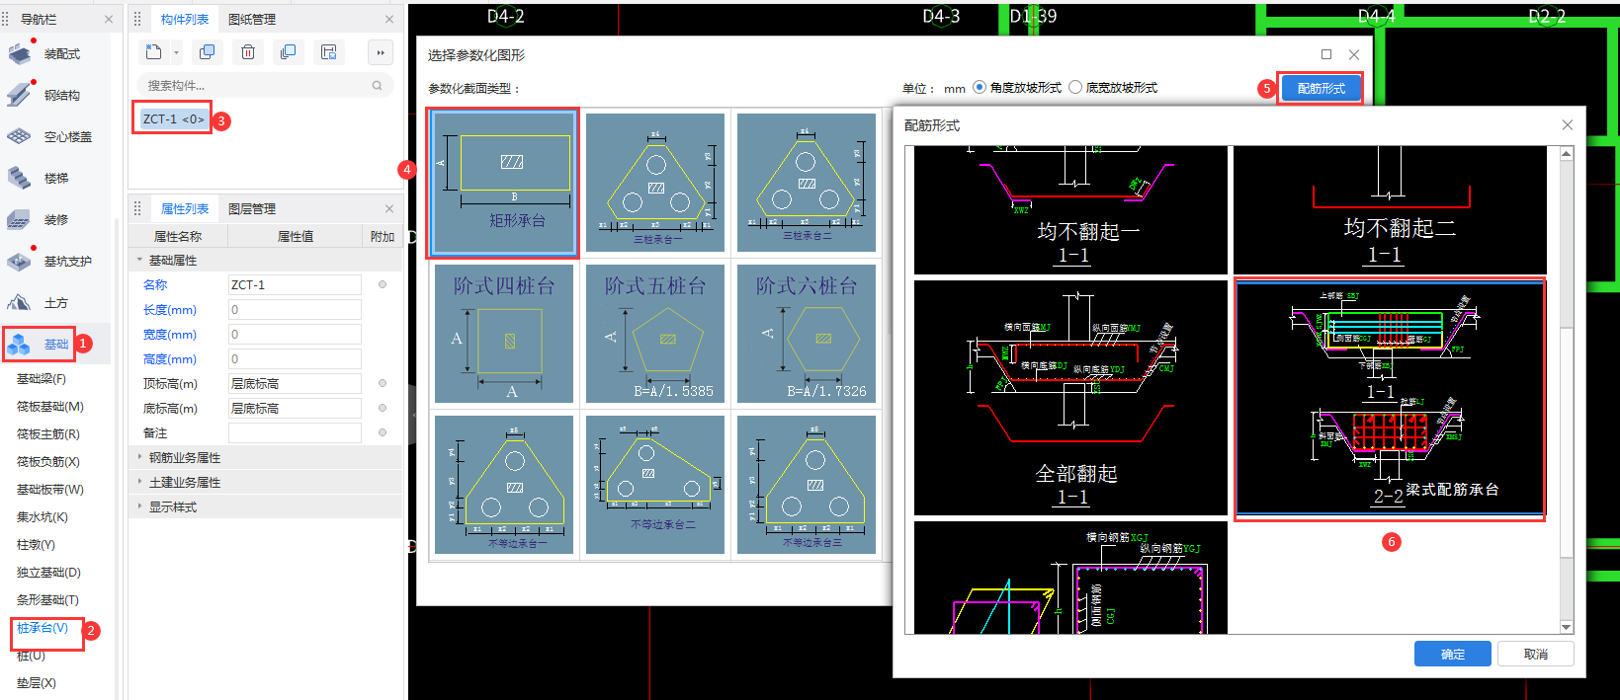
Task: Switch to the 图纸管理 tab
Action: [252, 19]
